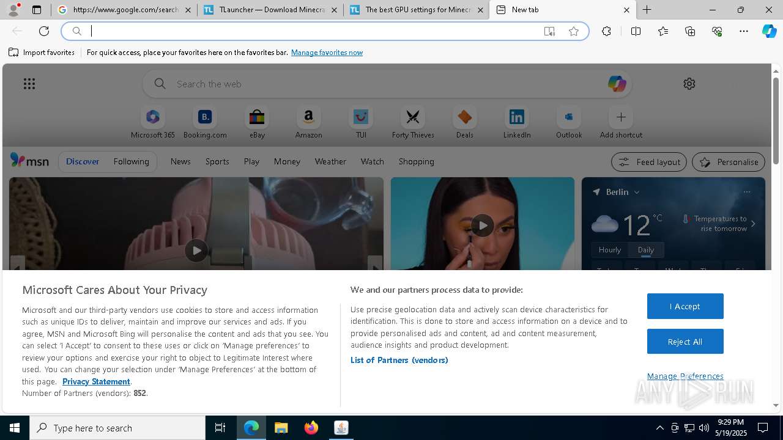The width and height of the screenshot is (783, 440).
Task: Open File Explorer from the taskbar
Action: [281, 428]
